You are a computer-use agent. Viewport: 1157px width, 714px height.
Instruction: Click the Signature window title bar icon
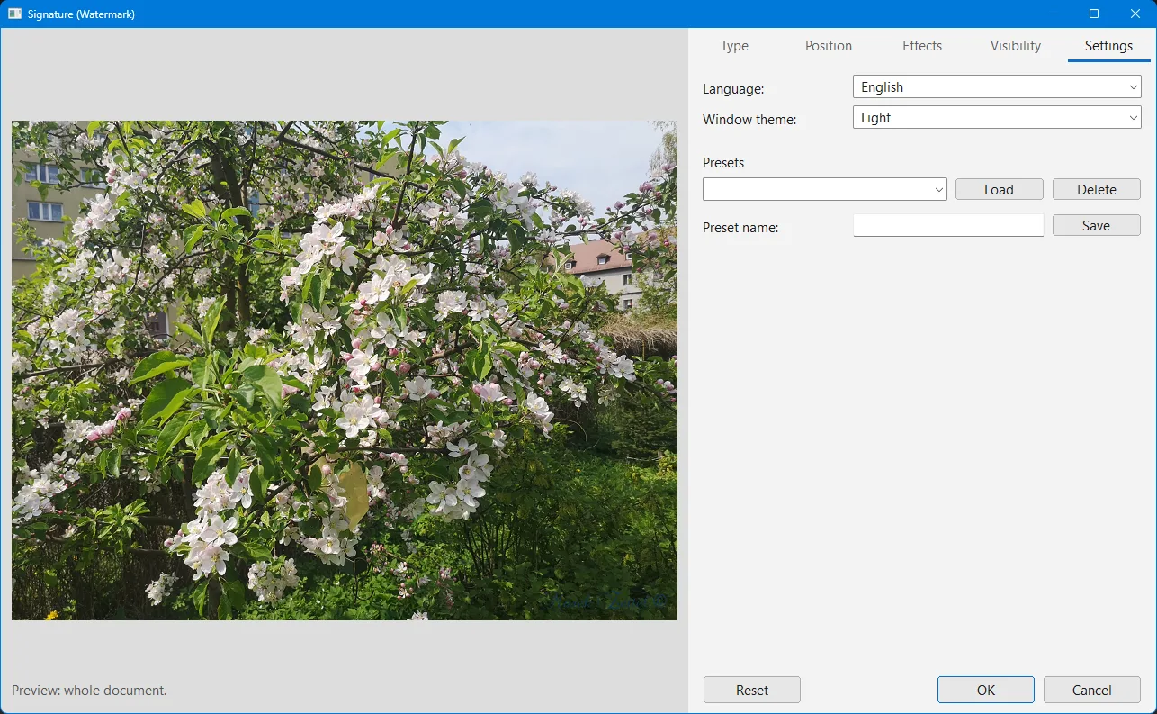14,14
